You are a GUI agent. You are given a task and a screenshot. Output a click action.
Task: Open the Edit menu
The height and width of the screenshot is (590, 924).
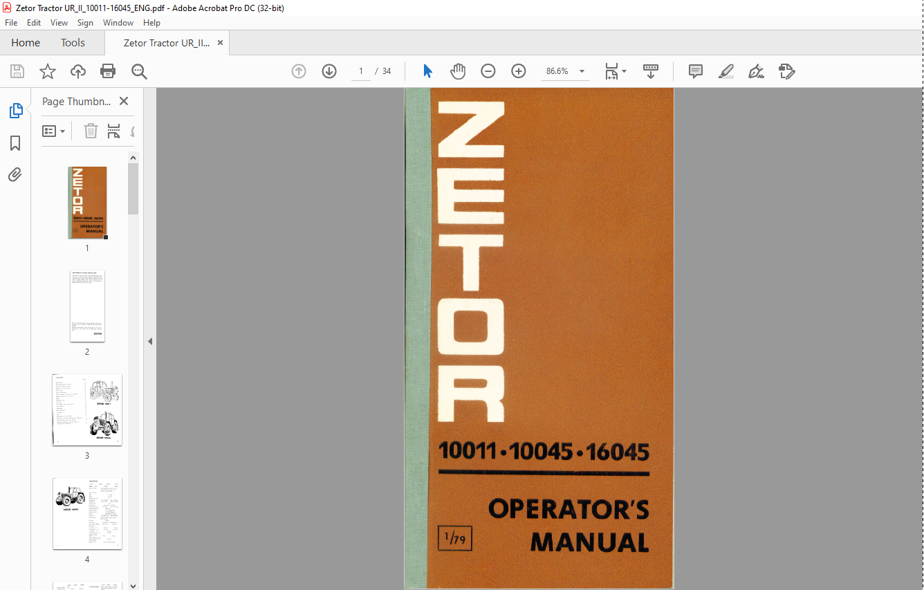click(34, 23)
